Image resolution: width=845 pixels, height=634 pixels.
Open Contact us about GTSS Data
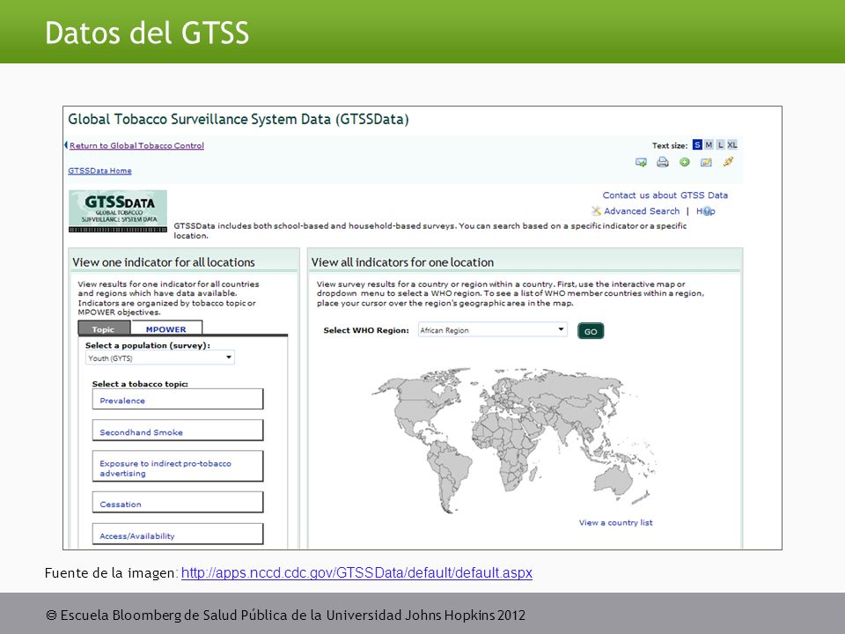pyautogui.click(x=665, y=195)
